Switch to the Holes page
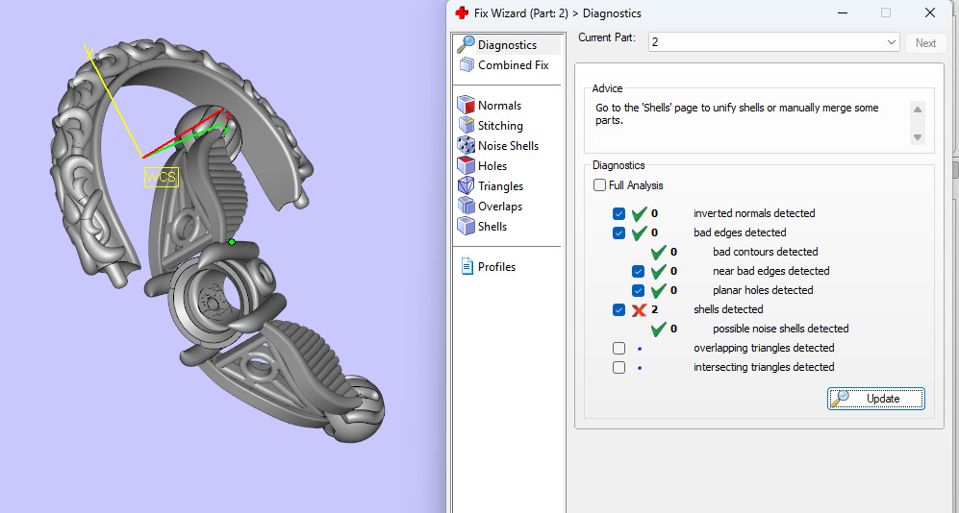 pos(492,165)
